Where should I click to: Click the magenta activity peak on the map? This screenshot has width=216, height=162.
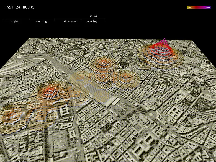[164, 42]
